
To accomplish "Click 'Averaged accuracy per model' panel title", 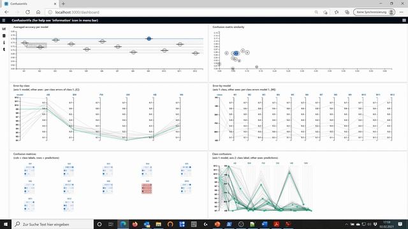I will click(x=31, y=27).
